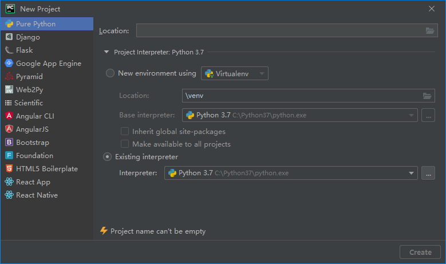Click the React Native icon
Image resolution: width=446 pixels, height=264 pixels.
(9, 195)
